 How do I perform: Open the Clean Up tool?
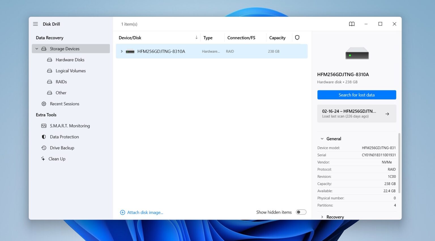tap(57, 159)
